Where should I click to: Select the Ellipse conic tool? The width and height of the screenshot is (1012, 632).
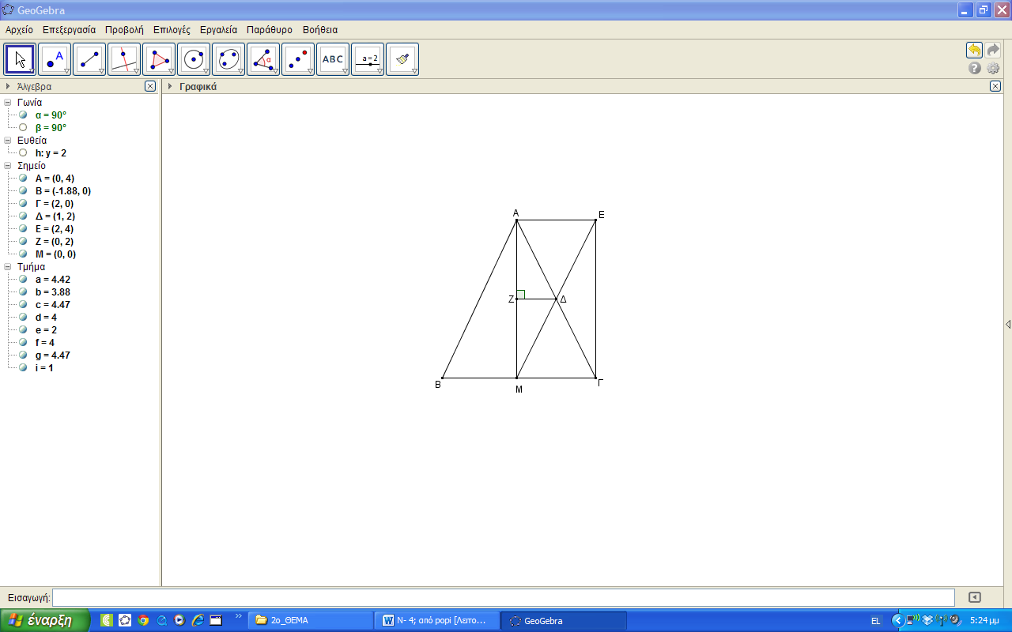click(228, 59)
